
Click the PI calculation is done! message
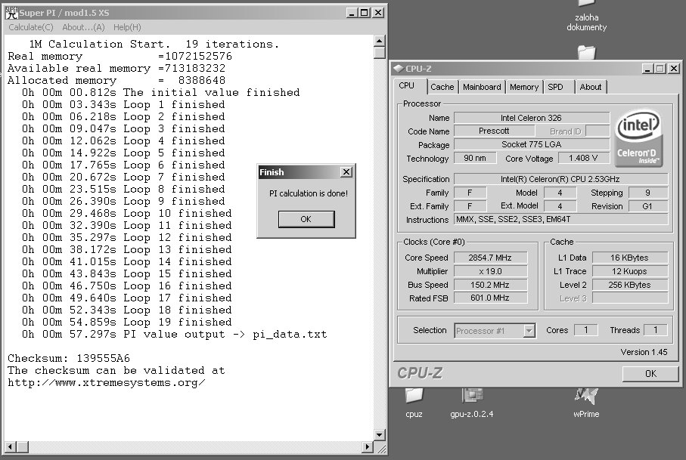309,193
